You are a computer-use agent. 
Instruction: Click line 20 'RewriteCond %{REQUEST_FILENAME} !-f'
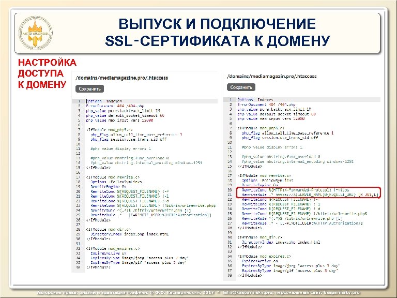130,191
